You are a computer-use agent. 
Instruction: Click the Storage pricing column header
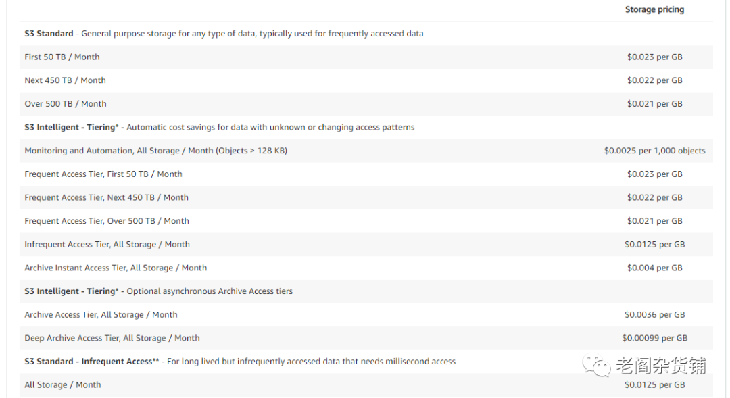(x=654, y=9)
